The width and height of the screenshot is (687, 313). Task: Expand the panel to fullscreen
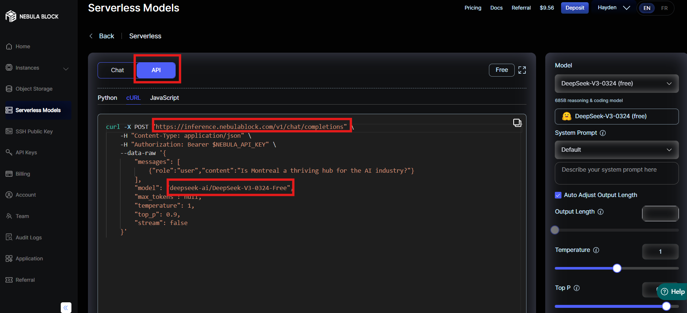522,70
